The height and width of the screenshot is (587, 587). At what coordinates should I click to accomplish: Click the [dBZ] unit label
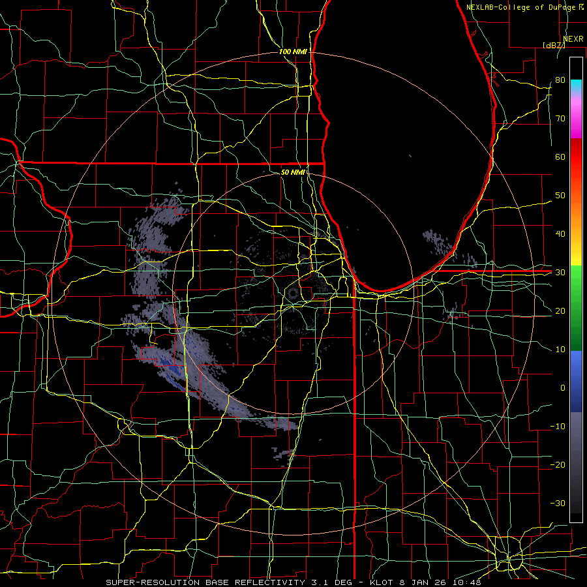pyautogui.click(x=554, y=45)
